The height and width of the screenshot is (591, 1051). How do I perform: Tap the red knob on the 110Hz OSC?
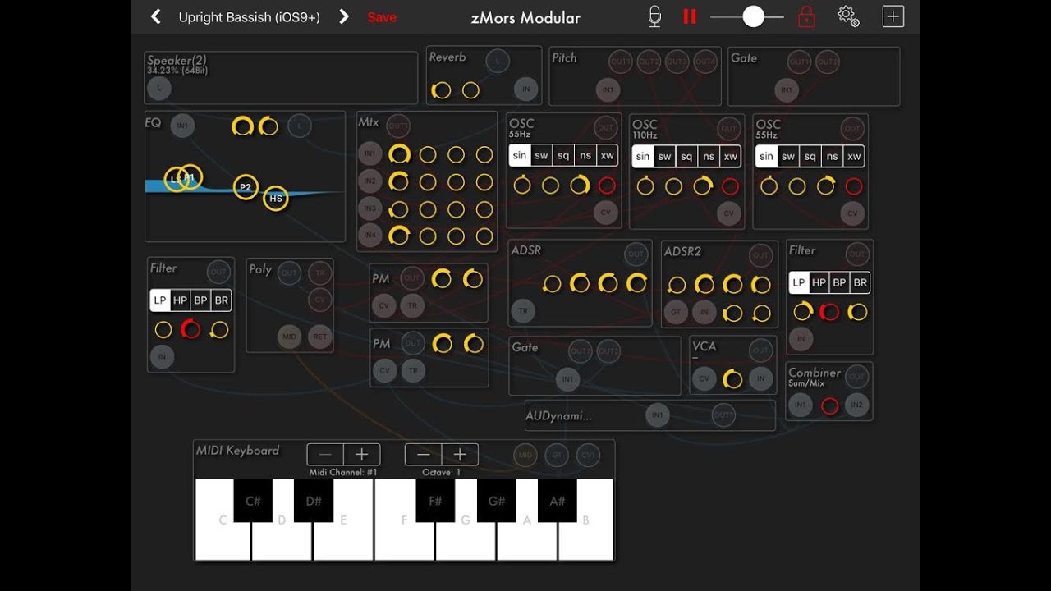point(730,186)
